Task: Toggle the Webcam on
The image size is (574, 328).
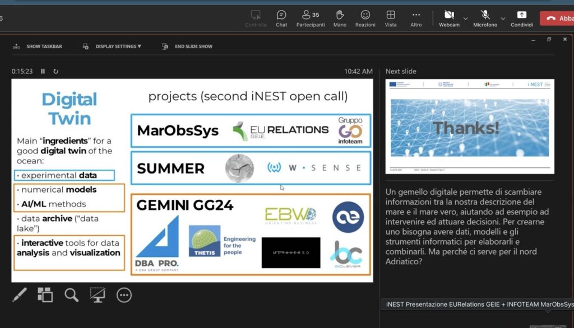Action: pos(449,18)
